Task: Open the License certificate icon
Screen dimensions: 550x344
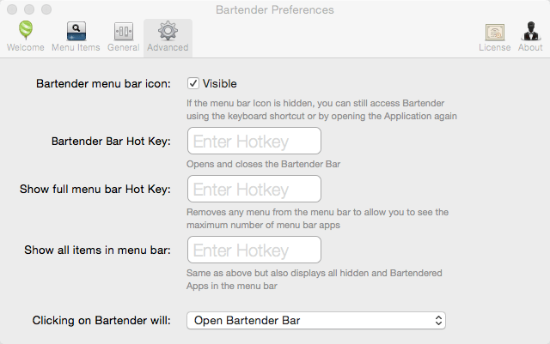Action: 495,33
